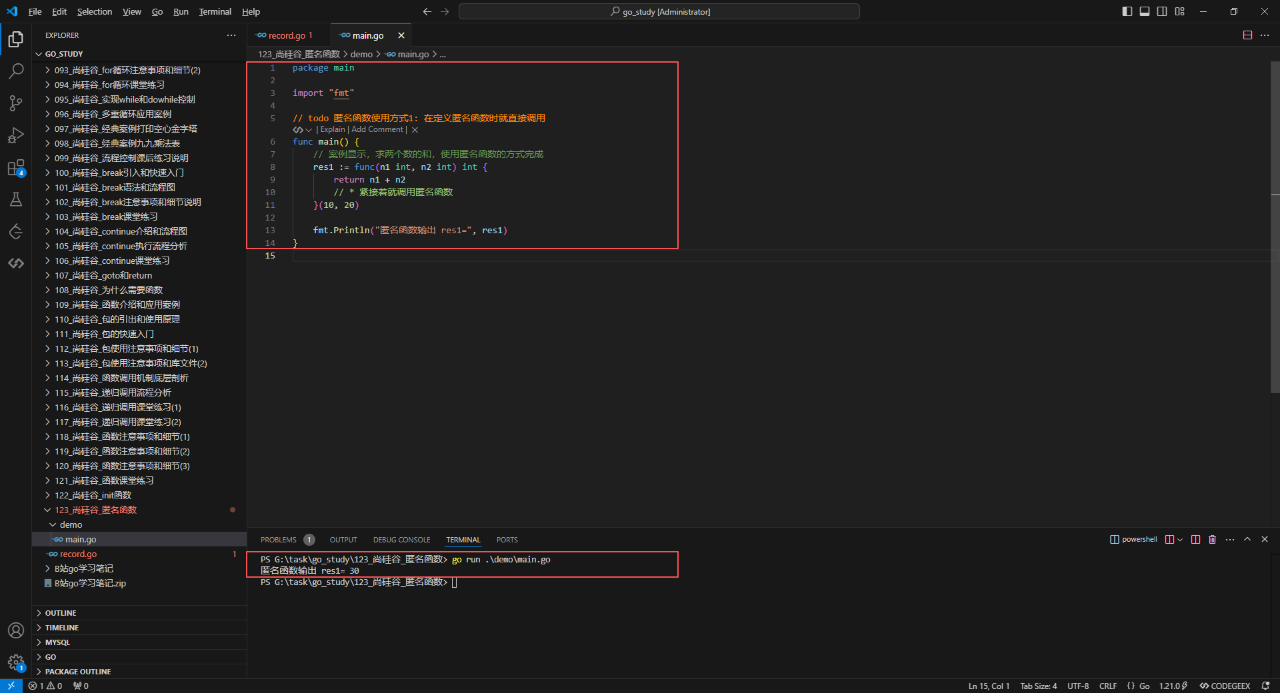1280x693 pixels.
Task: Click the editor vertical scrollbar
Action: [1275, 227]
